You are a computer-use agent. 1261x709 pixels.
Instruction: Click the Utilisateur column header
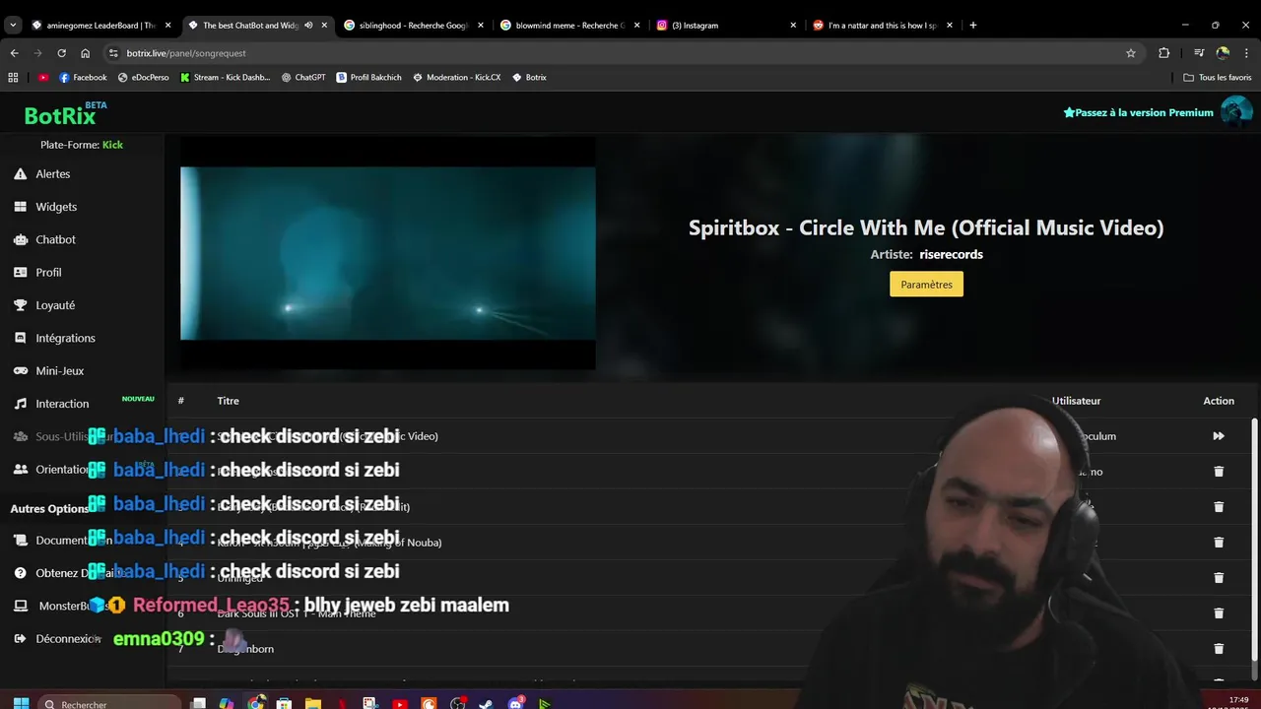coord(1076,401)
